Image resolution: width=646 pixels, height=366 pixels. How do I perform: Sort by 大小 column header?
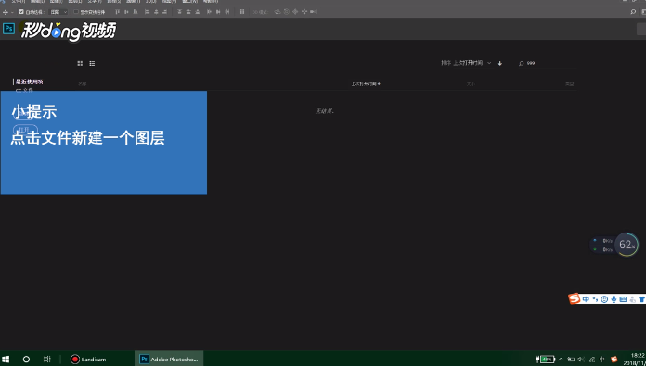[x=471, y=84]
